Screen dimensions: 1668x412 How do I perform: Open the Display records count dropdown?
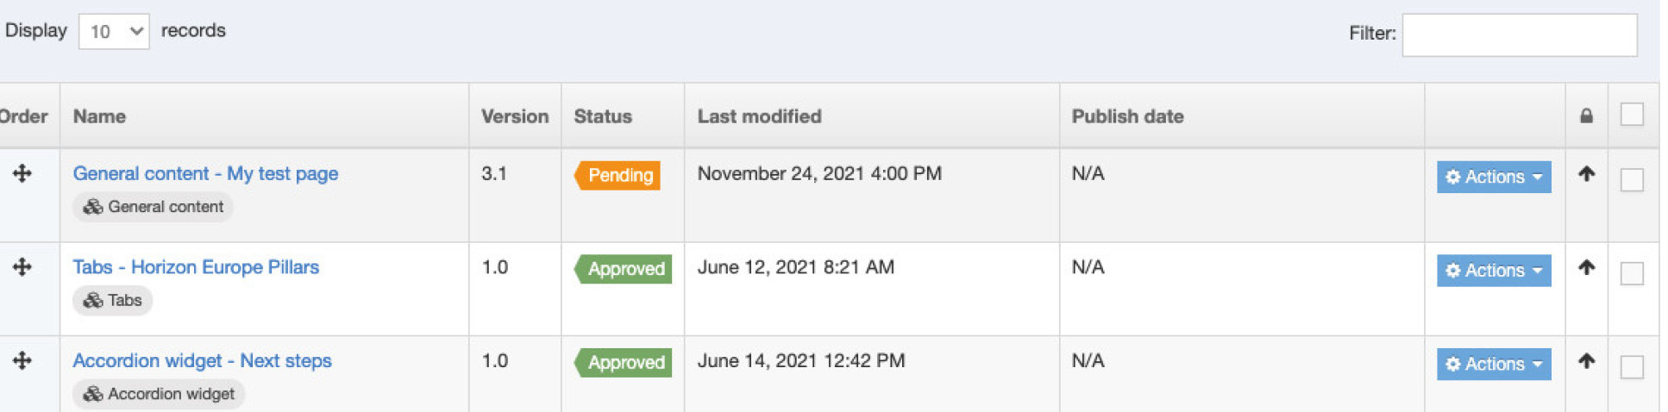click(114, 32)
